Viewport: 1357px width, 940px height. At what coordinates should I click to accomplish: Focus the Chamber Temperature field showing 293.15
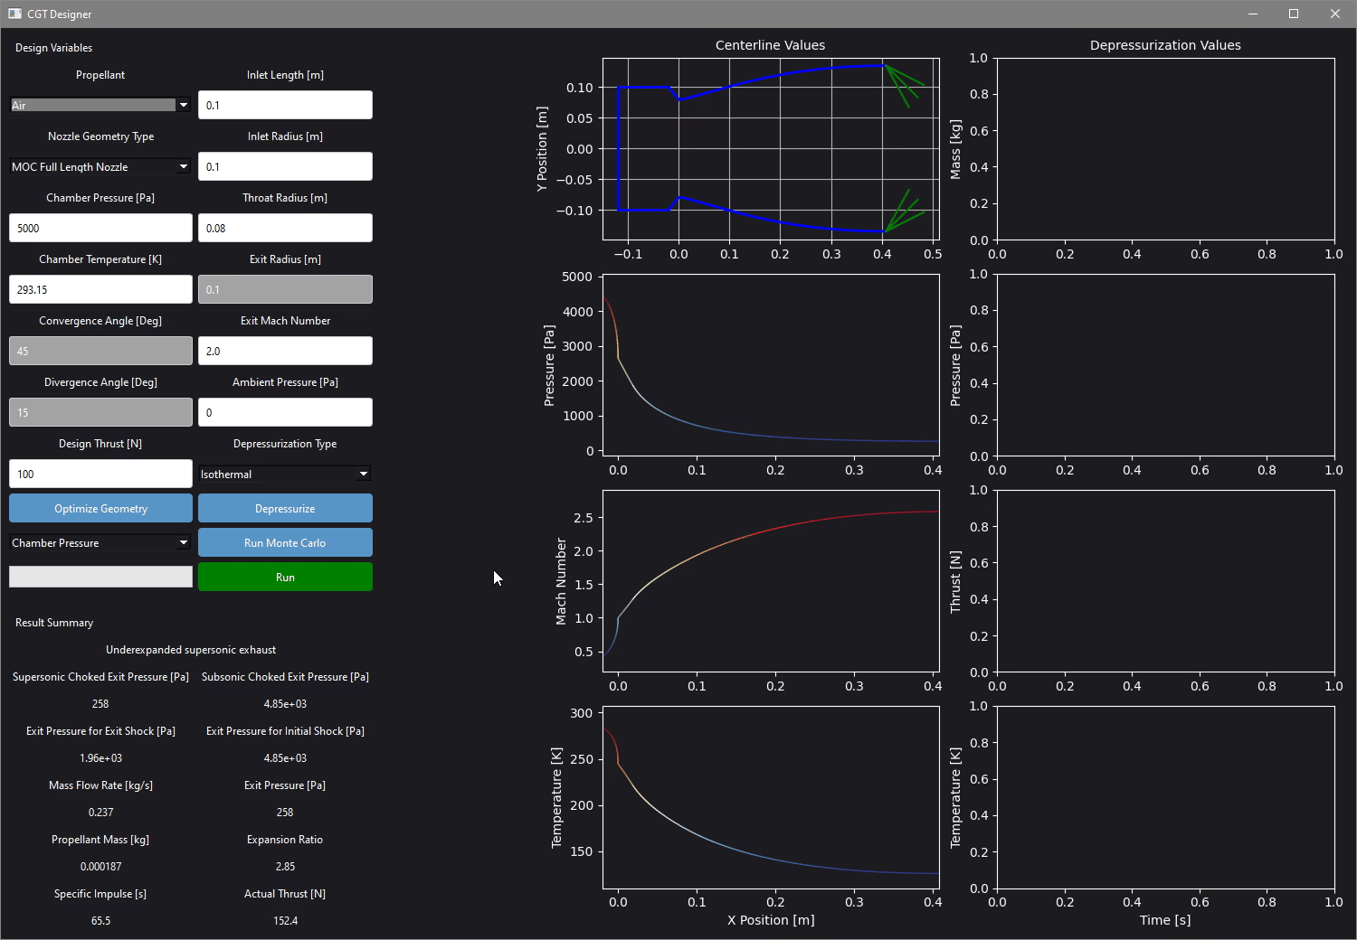[100, 289]
